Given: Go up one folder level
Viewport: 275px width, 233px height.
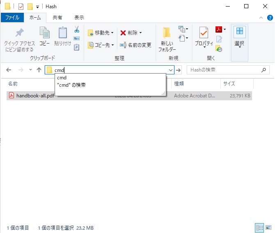Looking at the screenshot, I should pos(39,70).
